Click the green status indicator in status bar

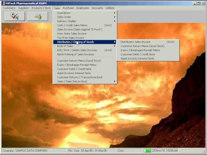point(148,151)
